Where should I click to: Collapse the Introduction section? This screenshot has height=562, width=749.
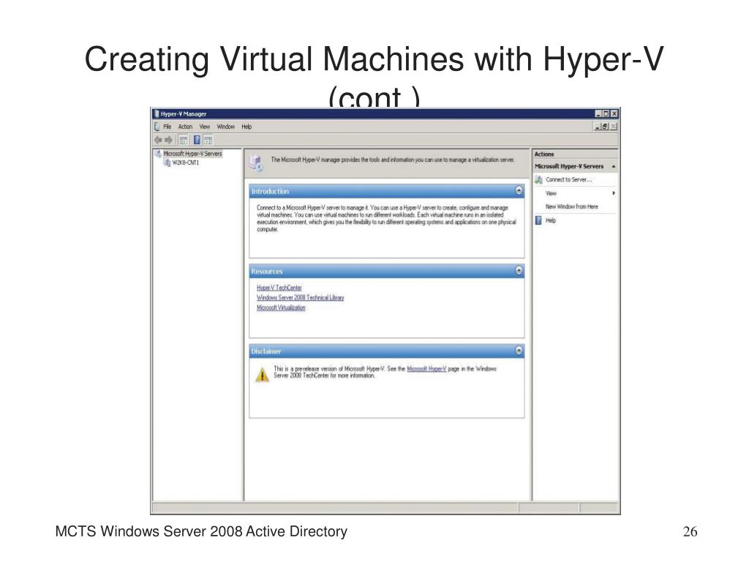[519, 191]
